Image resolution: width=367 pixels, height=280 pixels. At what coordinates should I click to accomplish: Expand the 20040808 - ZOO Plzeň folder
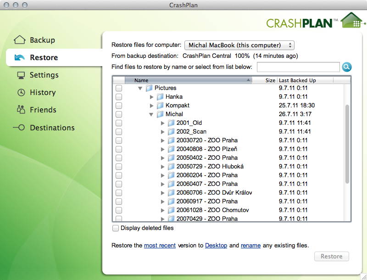(x=162, y=149)
